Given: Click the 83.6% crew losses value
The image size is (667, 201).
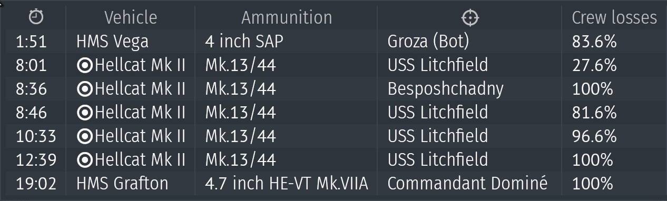Looking at the screenshot, I should click(594, 41).
